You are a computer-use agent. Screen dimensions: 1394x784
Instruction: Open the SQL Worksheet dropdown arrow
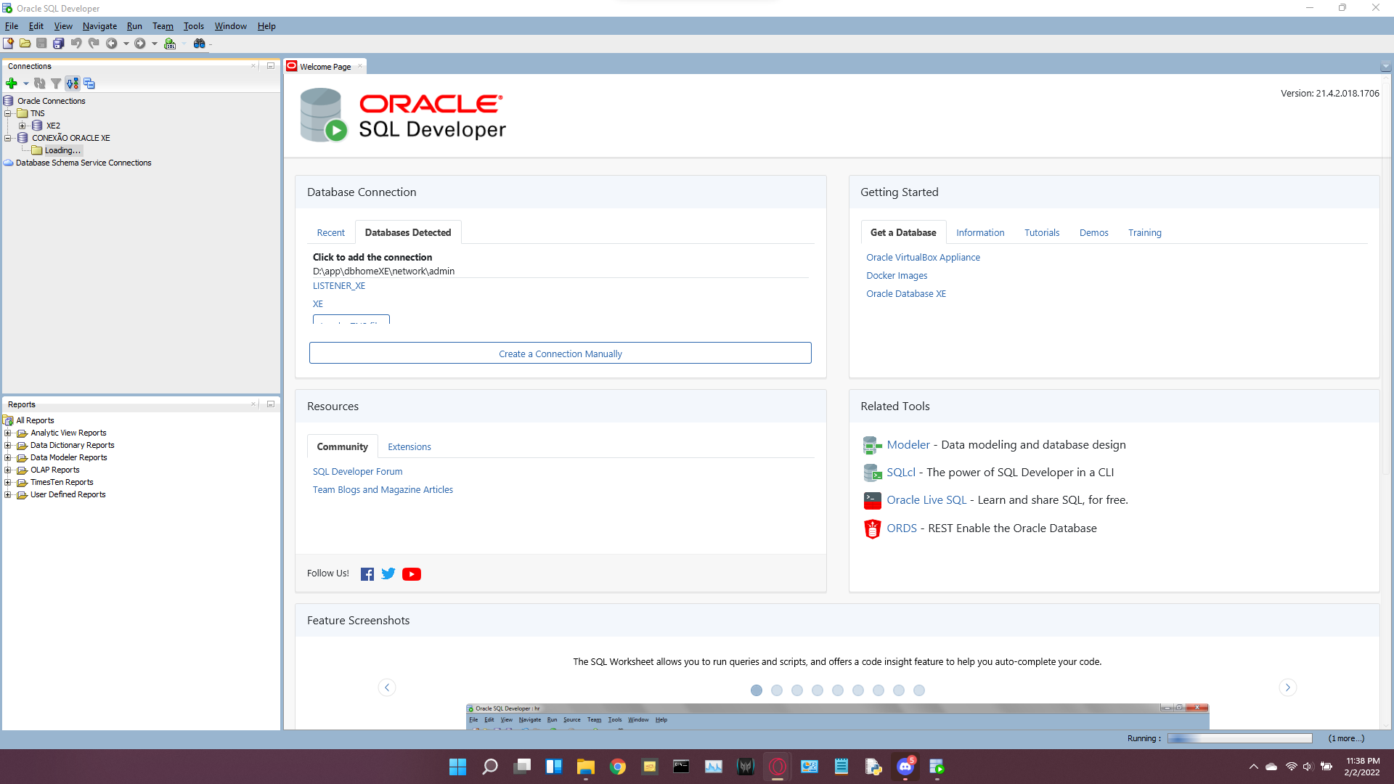click(184, 44)
